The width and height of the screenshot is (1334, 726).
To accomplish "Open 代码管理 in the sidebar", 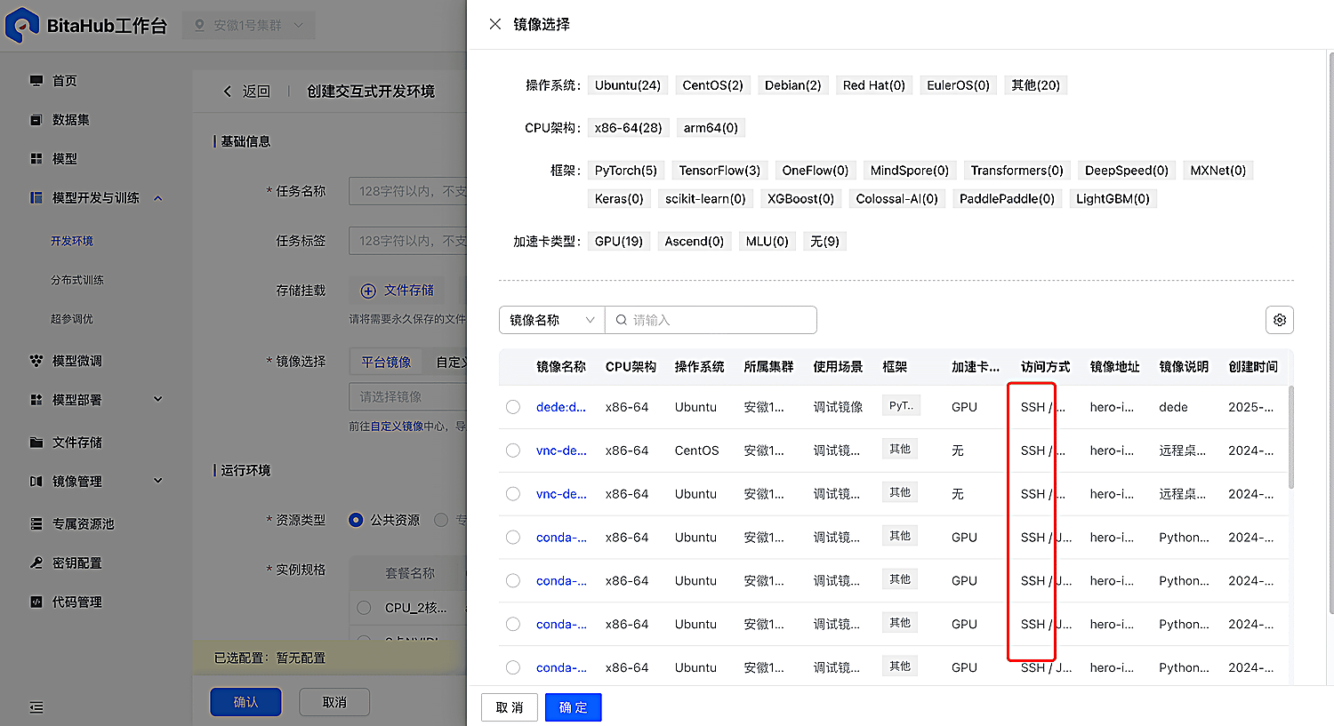I will (76, 602).
